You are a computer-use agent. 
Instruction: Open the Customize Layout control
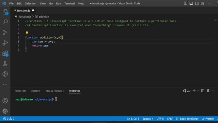(203, 3)
